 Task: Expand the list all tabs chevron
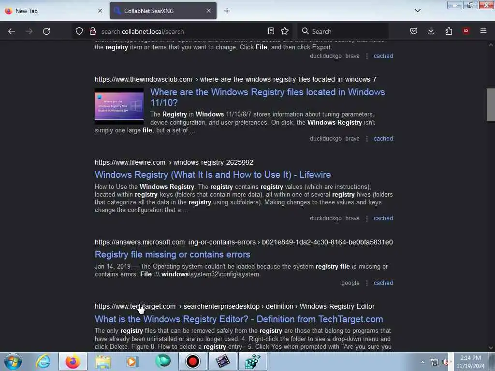pos(418,11)
